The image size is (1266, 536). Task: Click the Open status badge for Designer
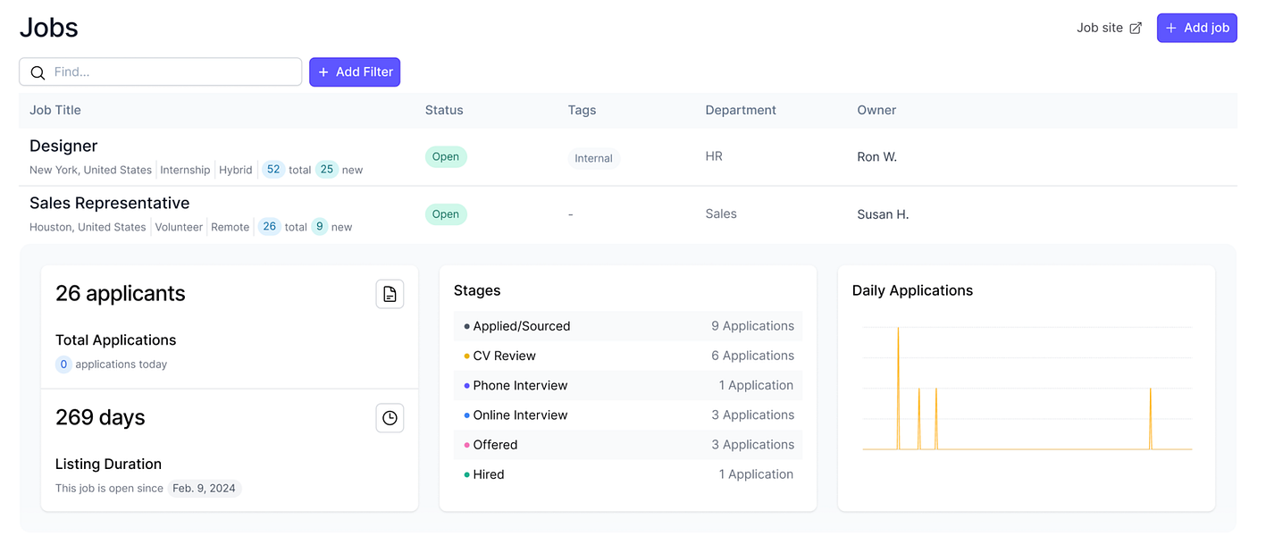click(x=445, y=157)
